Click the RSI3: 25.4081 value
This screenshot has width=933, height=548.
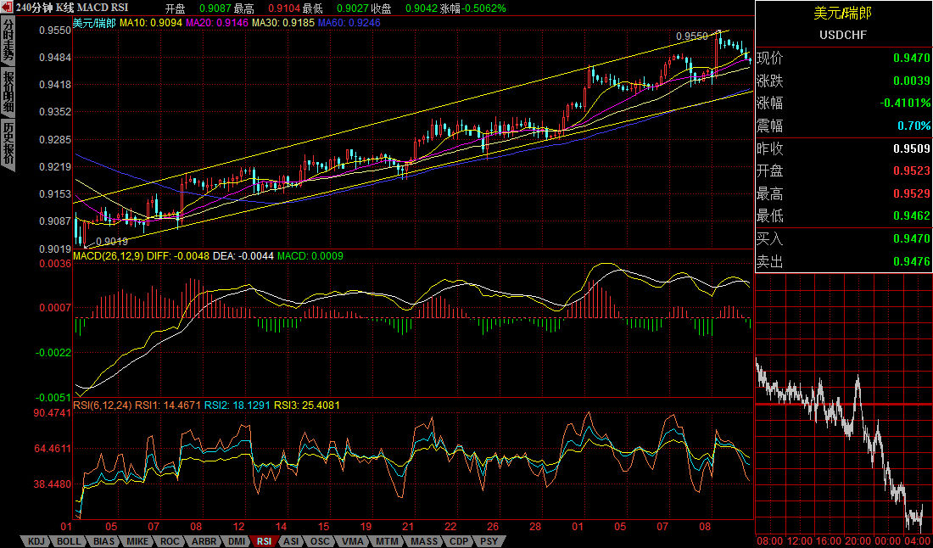(x=306, y=405)
